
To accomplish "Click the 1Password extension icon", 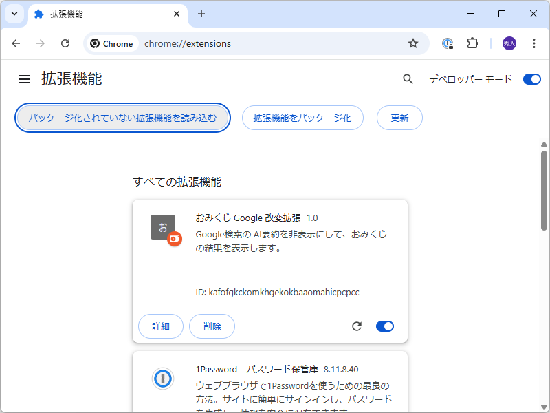I will click(x=163, y=379).
